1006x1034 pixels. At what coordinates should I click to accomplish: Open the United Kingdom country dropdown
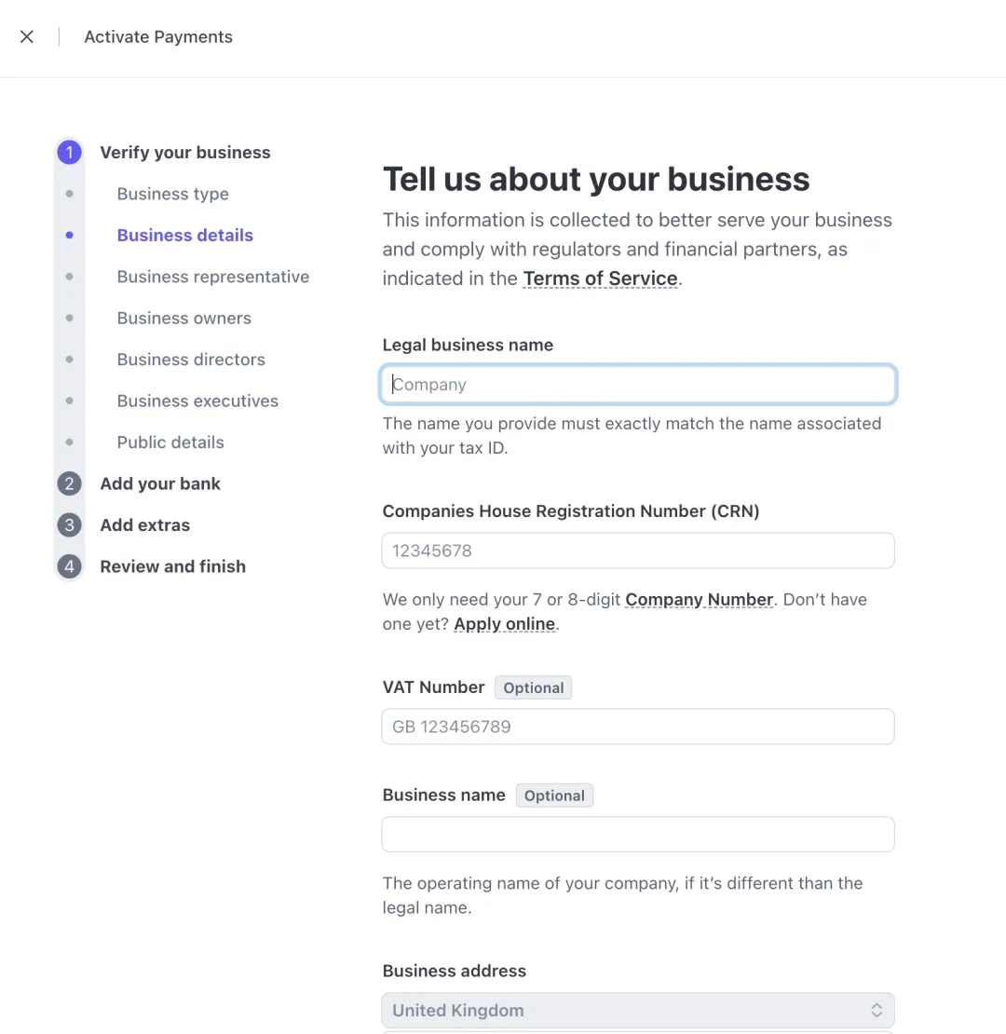[x=638, y=1011]
